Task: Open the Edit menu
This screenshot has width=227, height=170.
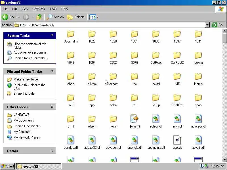Action: (14, 9)
